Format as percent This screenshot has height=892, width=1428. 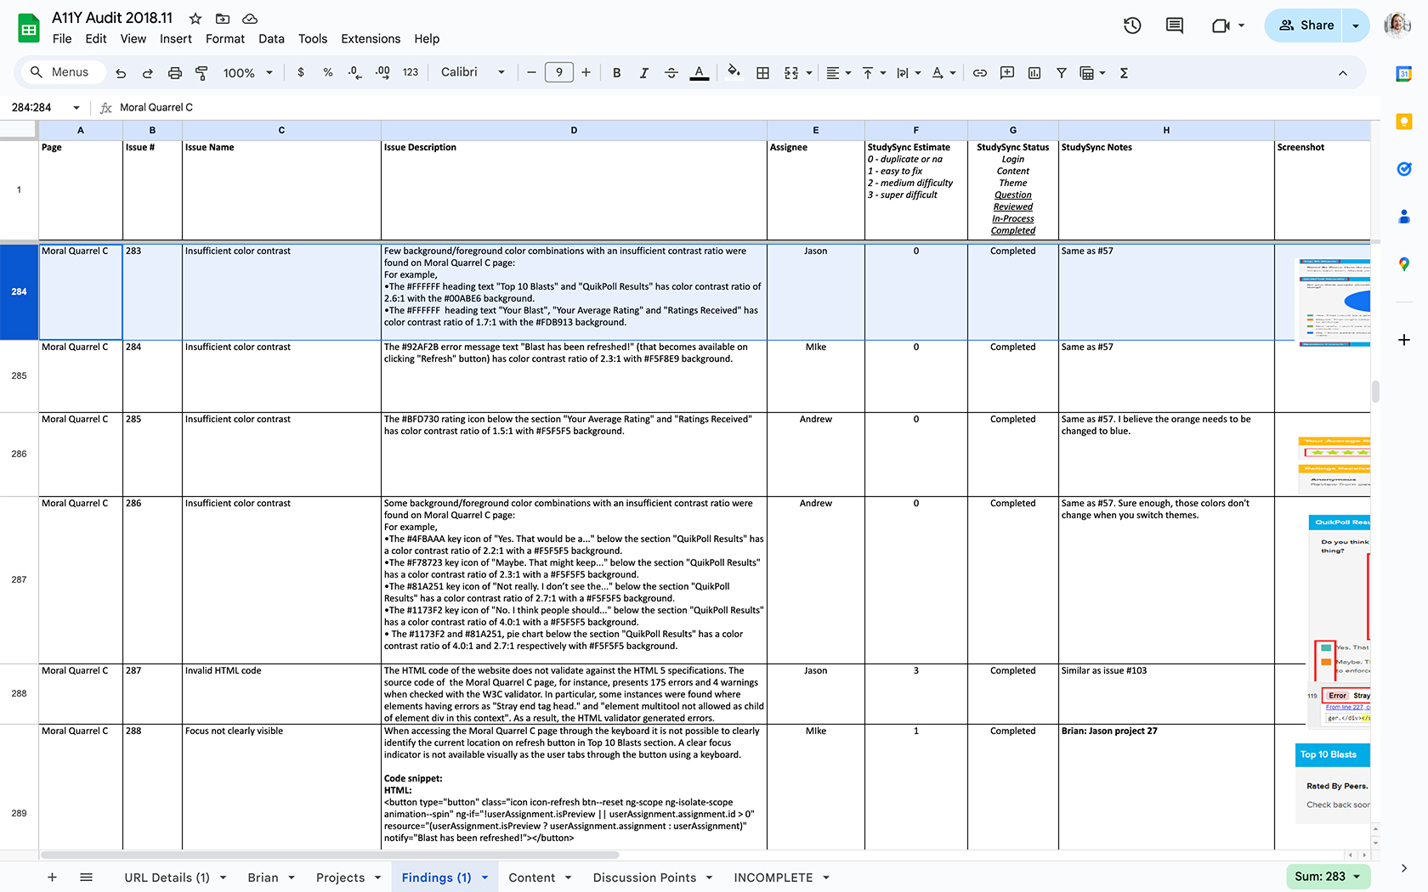tap(328, 73)
